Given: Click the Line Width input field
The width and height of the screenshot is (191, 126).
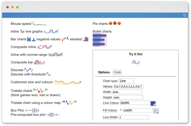Looking at the screenshot, I should [x=134, y=117].
